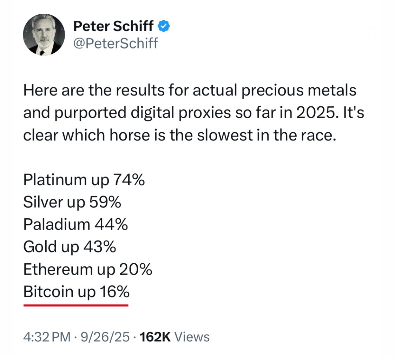395x357 pixels.
Task: Click the @PeterSchiff handle
Action: coord(116,44)
